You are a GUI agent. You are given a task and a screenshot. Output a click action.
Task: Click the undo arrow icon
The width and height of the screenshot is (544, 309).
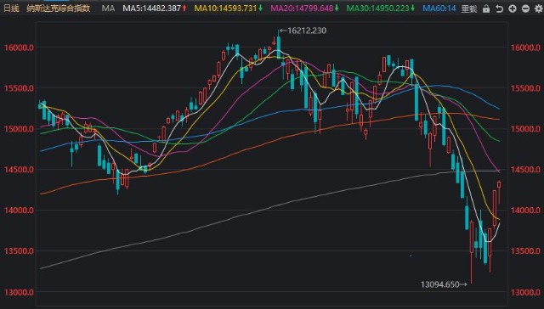point(499,8)
